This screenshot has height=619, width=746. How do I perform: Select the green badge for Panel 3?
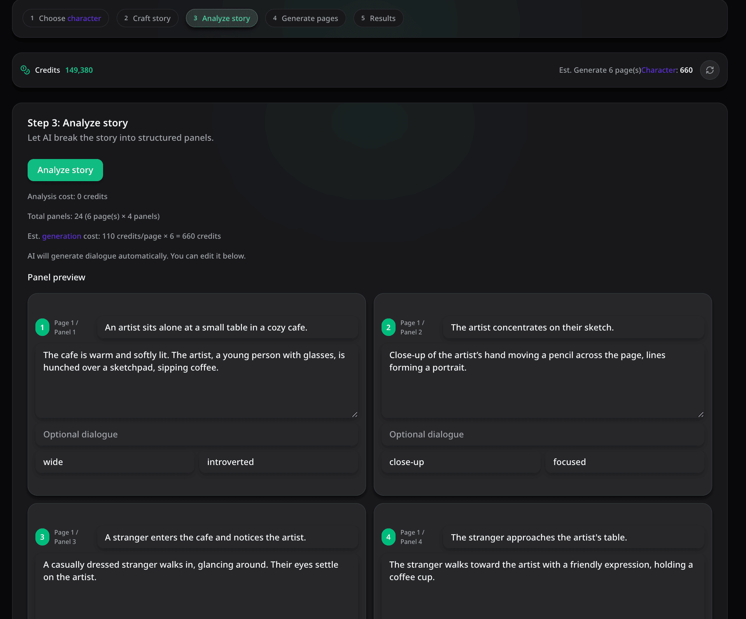click(x=42, y=537)
